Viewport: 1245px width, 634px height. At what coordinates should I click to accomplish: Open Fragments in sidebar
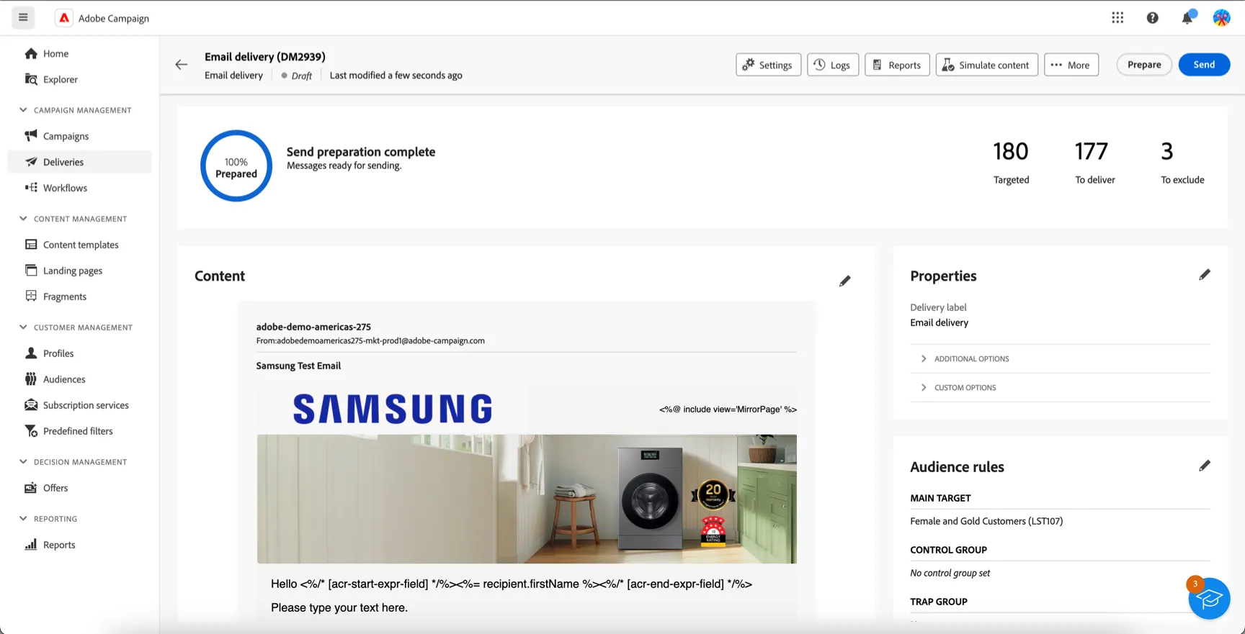[x=79, y=296]
